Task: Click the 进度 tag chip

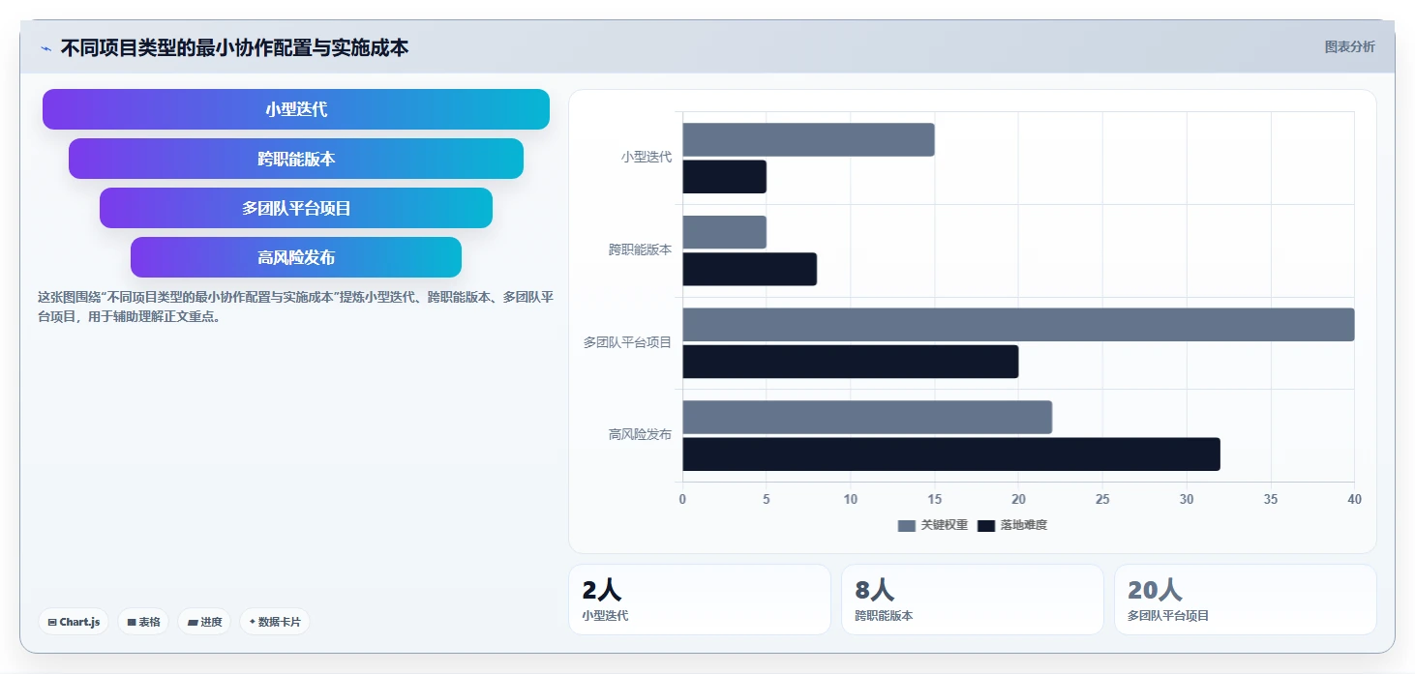Action: (204, 622)
